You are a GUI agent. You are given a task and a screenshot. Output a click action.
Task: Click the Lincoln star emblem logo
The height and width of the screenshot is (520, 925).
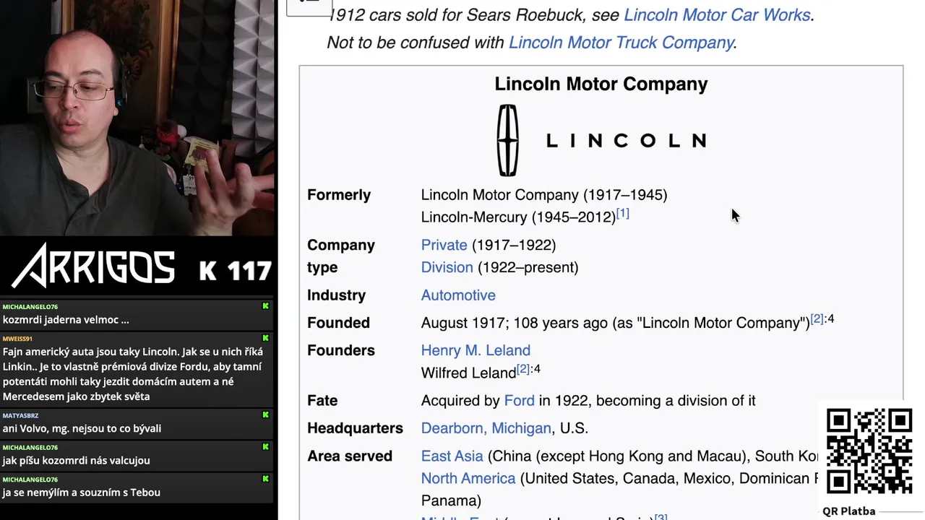(x=508, y=140)
